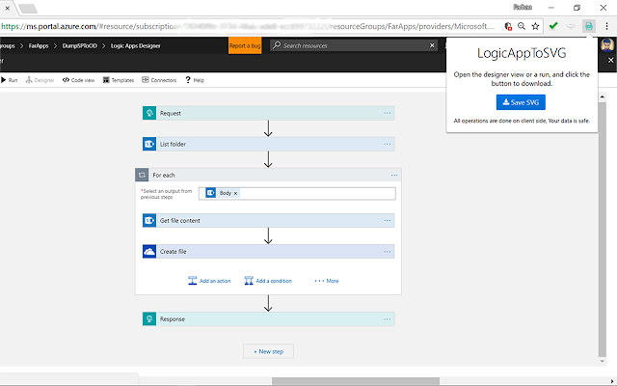617x386 pixels.
Task: Click the For each header title
Action: click(x=164, y=175)
